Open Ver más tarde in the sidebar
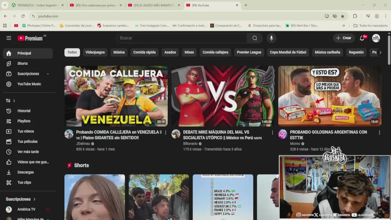The width and height of the screenshot is (391, 220). (x=28, y=152)
